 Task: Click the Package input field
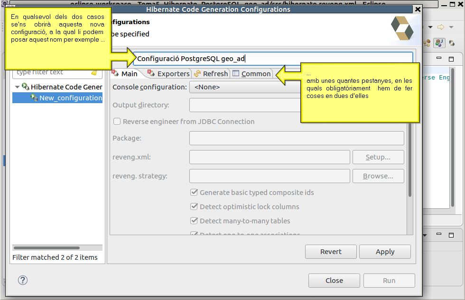[x=297, y=138]
